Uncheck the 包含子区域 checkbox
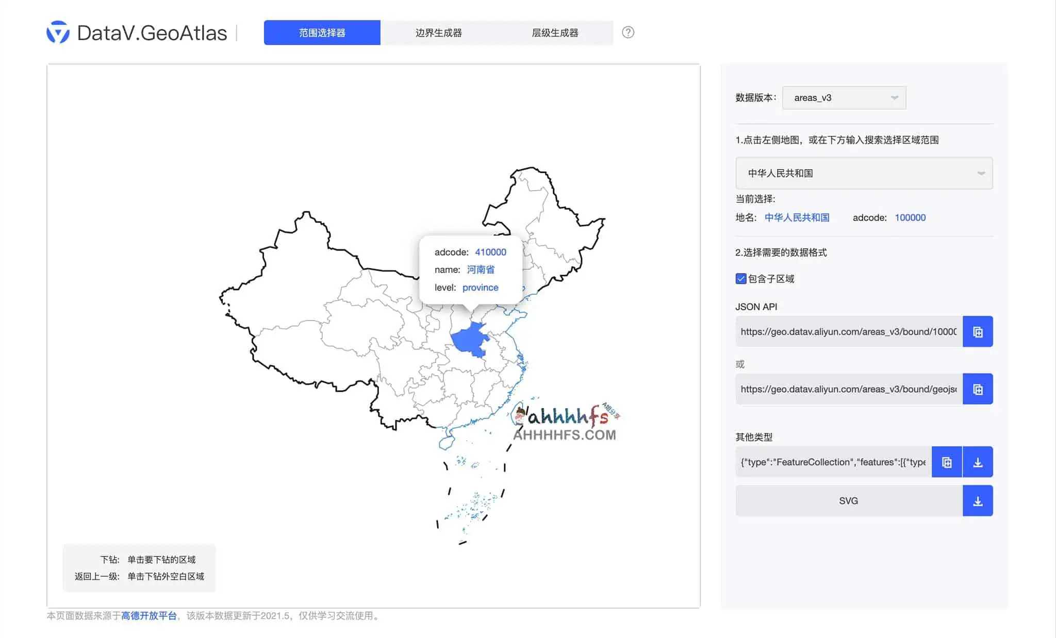 [741, 278]
